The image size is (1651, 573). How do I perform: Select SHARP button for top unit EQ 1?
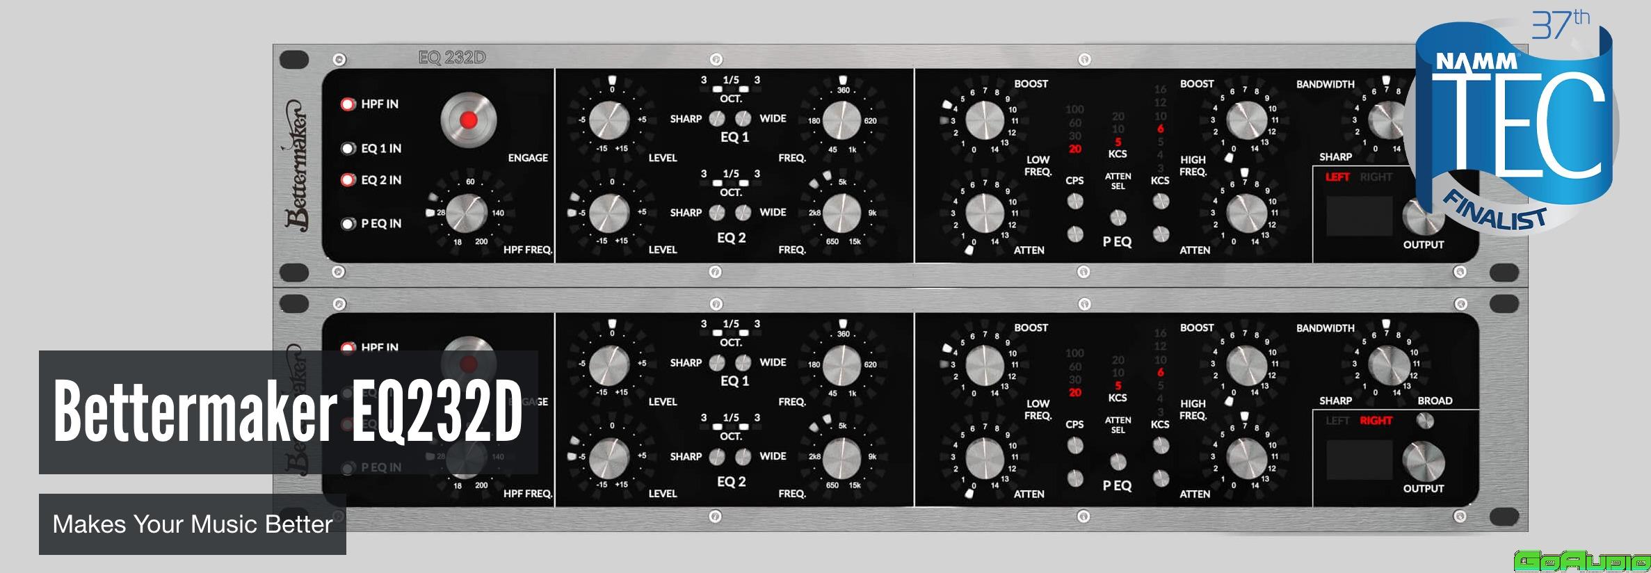(716, 119)
